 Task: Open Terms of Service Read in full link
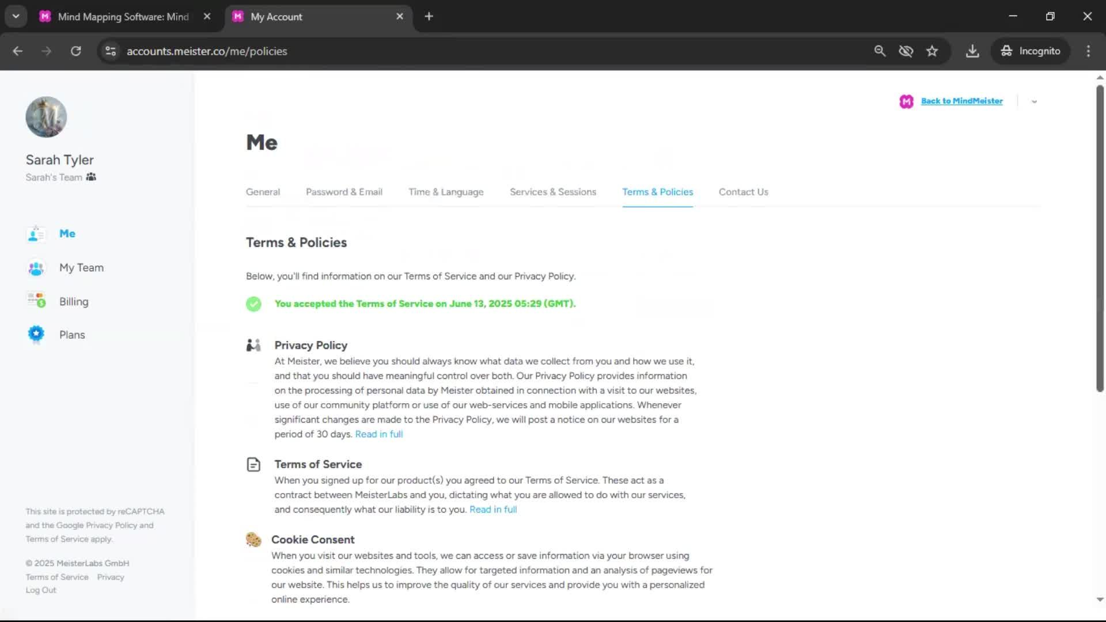(x=493, y=510)
